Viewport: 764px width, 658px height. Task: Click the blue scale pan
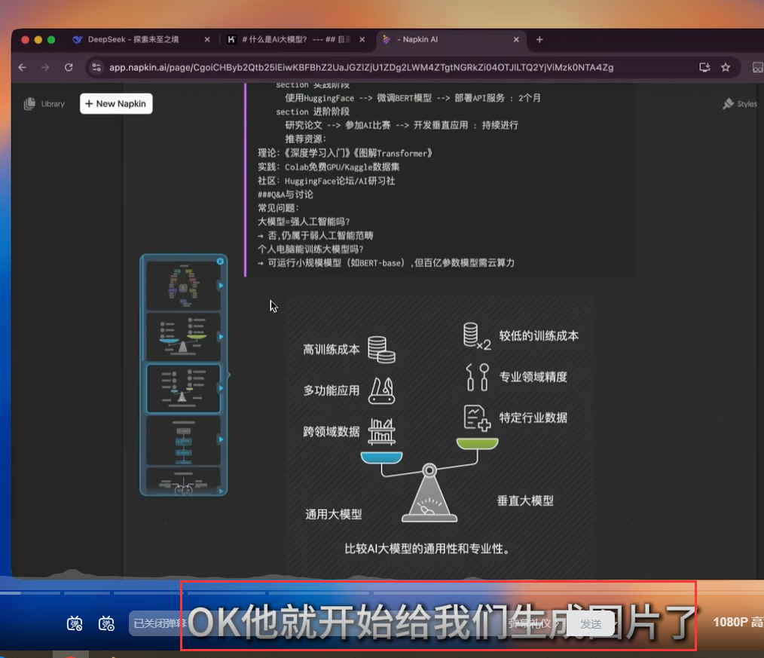[x=381, y=458]
